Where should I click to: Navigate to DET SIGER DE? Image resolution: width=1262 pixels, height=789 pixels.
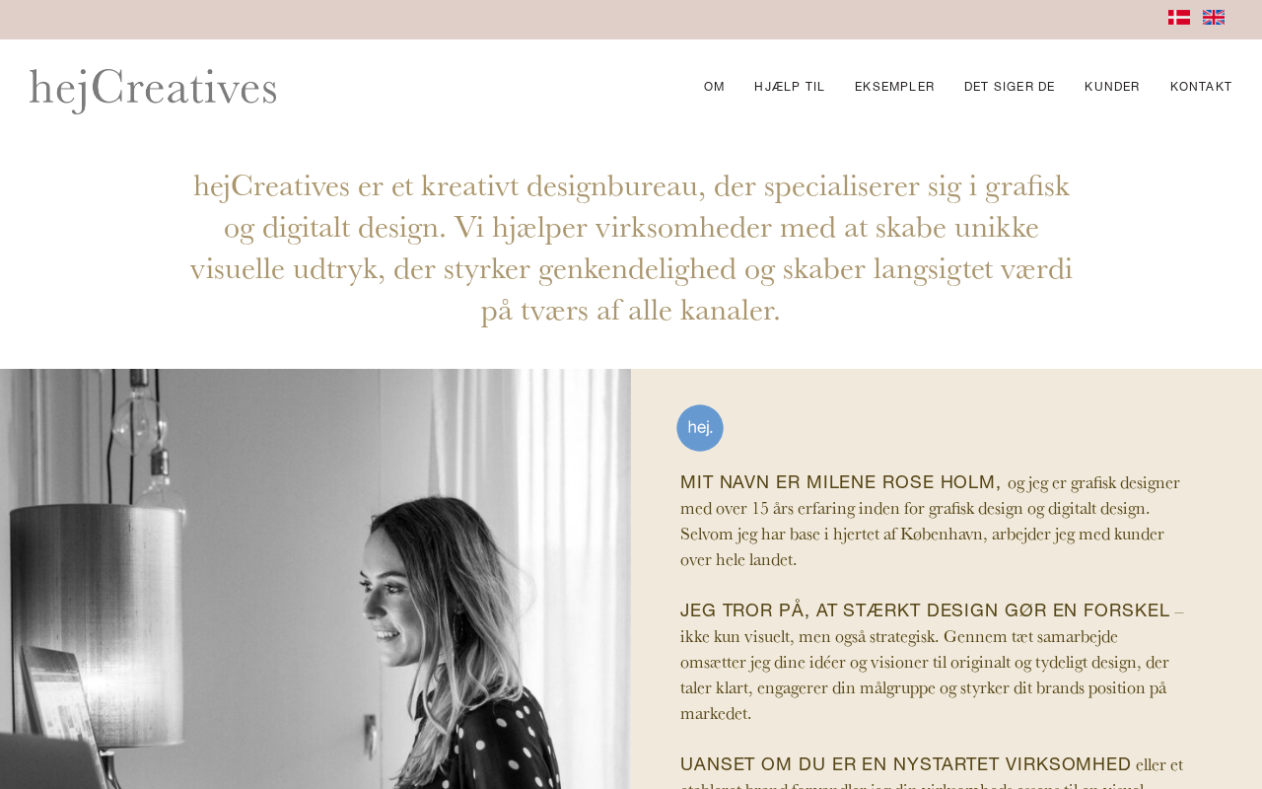point(1010,87)
